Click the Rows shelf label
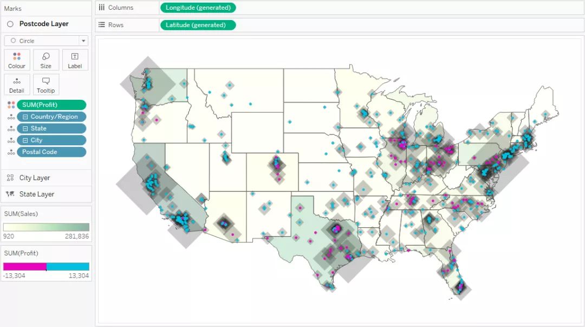Viewport: 585px width, 327px height. pos(116,25)
